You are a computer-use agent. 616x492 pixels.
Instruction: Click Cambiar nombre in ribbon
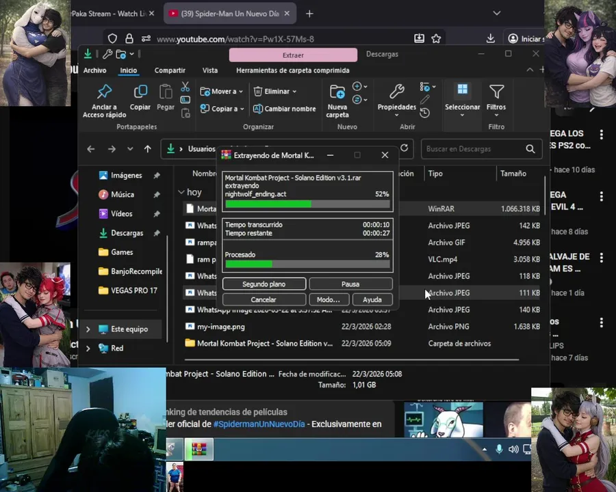(285, 109)
